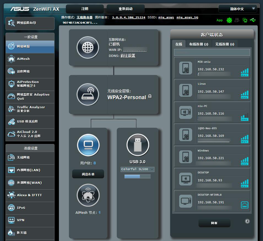Click the Alexa & IFTTT icon

pyautogui.click(x=11, y=195)
